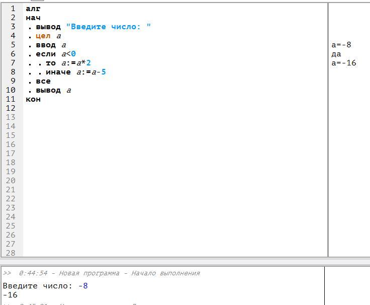The image size is (370, 305).
Task: Click the 'иначе' branch on line 8
Action: 58,72
